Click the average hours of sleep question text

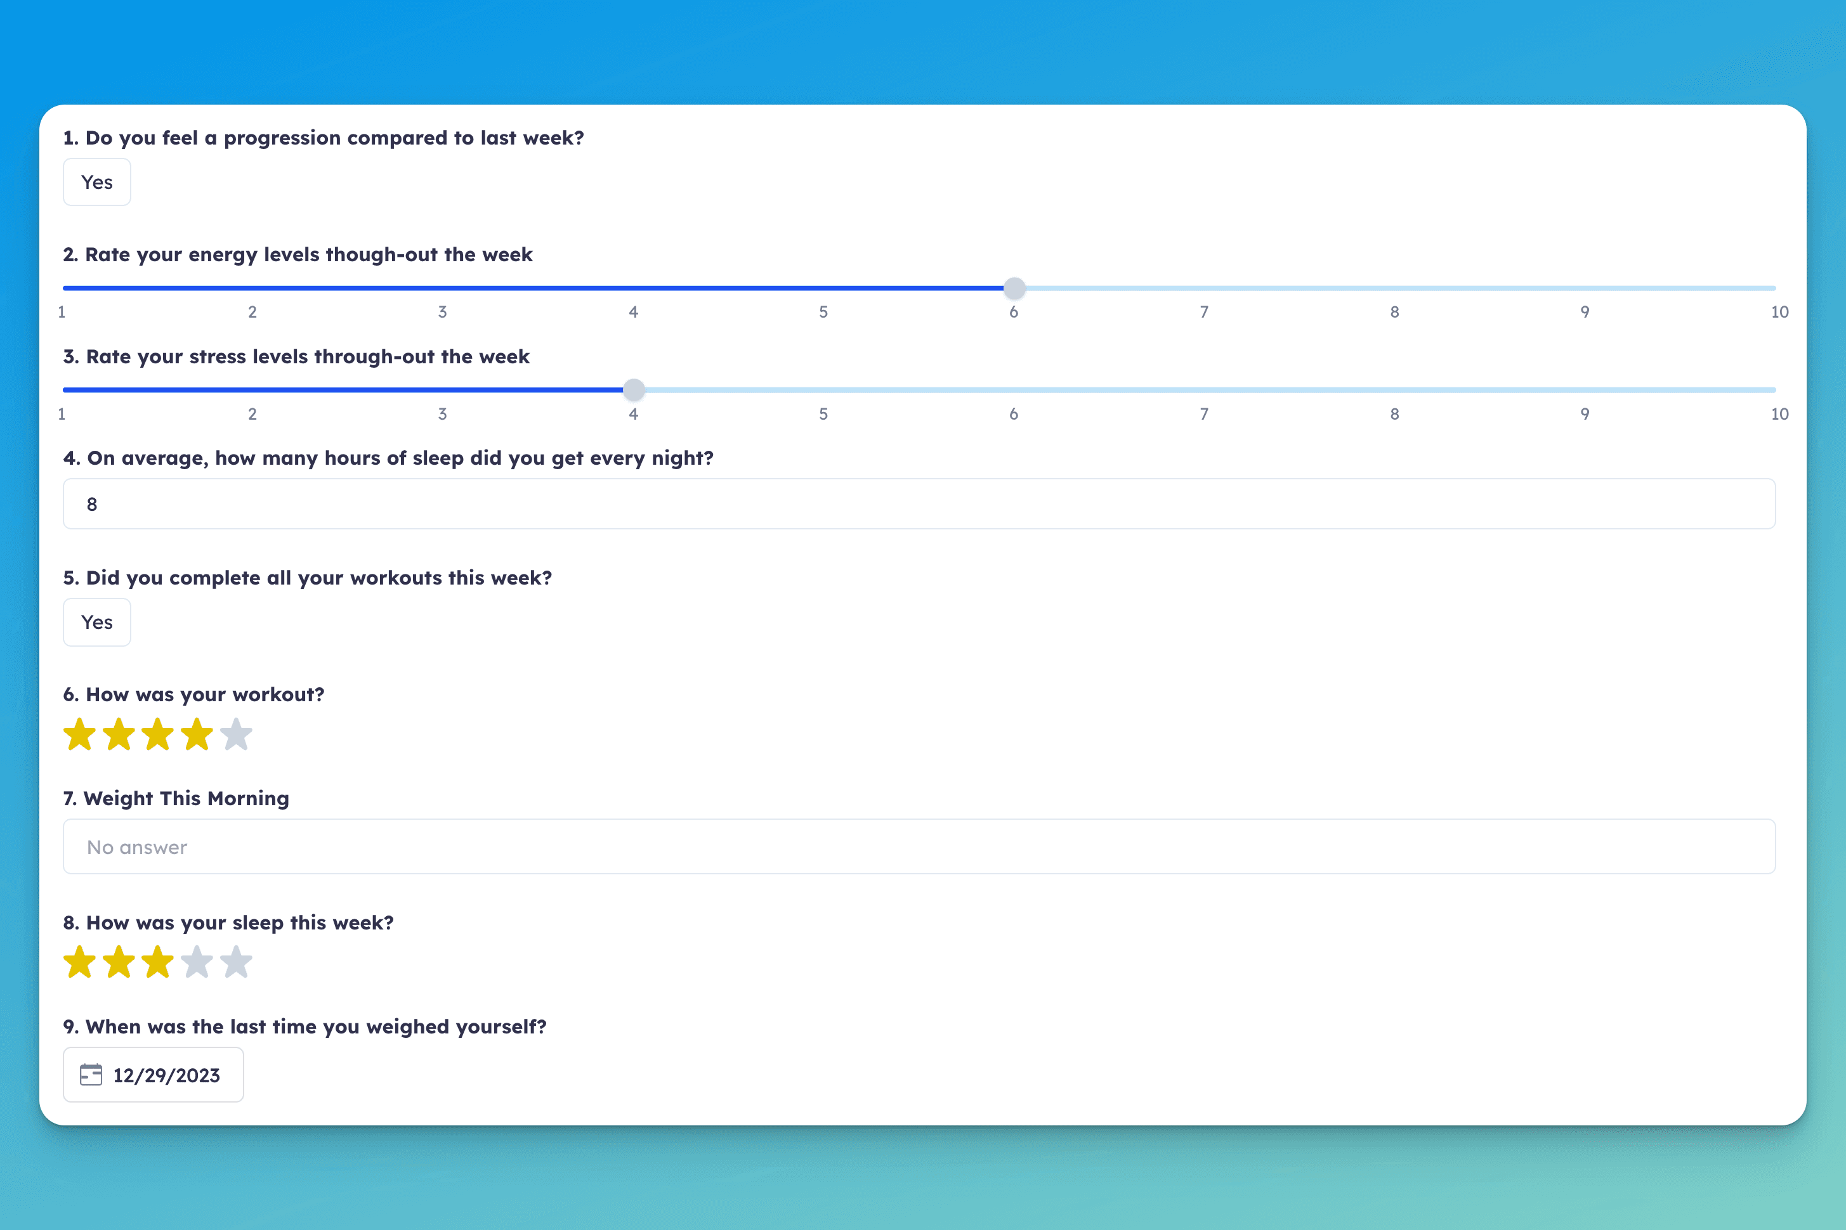coord(388,458)
